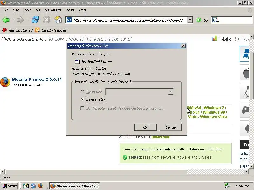Click the OV site icon in address bar
This screenshot has height=190, width=254.
69,20
